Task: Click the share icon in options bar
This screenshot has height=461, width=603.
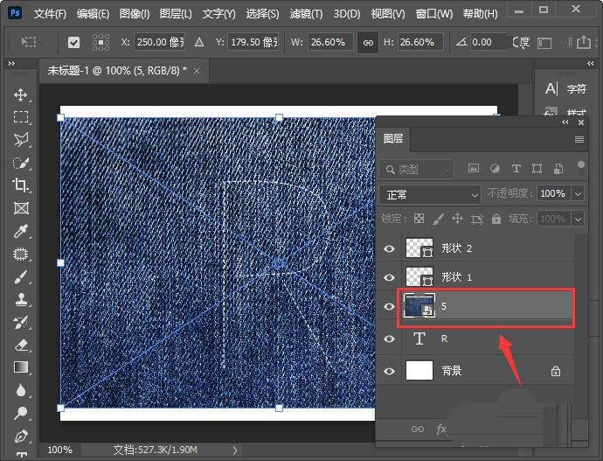Action: [x=584, y=42]
